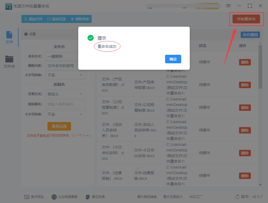Click the scrollbar down arrow
The width and height of the screenshot is (268, 203).
pos(260,185)
